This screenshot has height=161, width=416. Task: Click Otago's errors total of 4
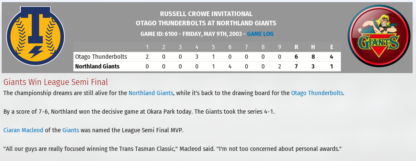332,57
